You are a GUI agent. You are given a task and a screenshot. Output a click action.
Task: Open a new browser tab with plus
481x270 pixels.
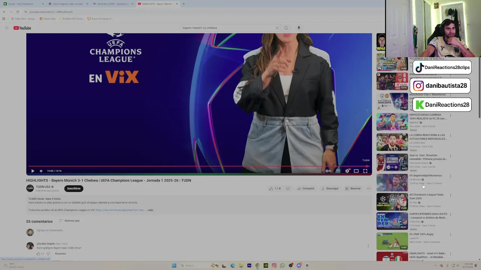[183, 4]
